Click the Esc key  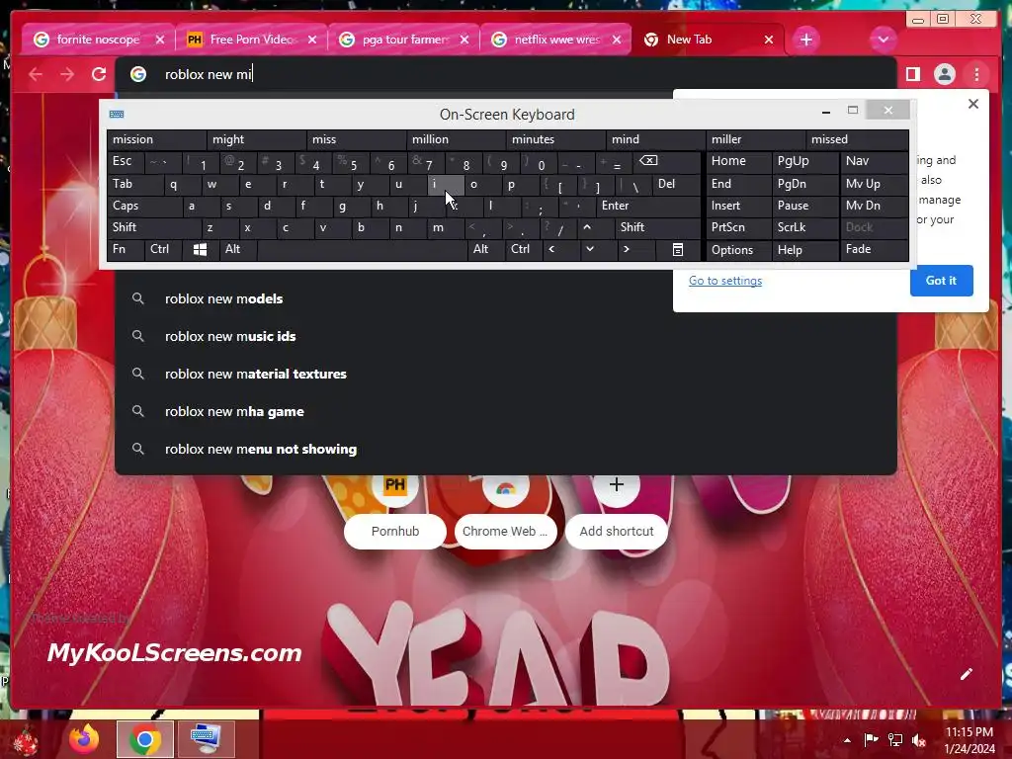(126, 161)
